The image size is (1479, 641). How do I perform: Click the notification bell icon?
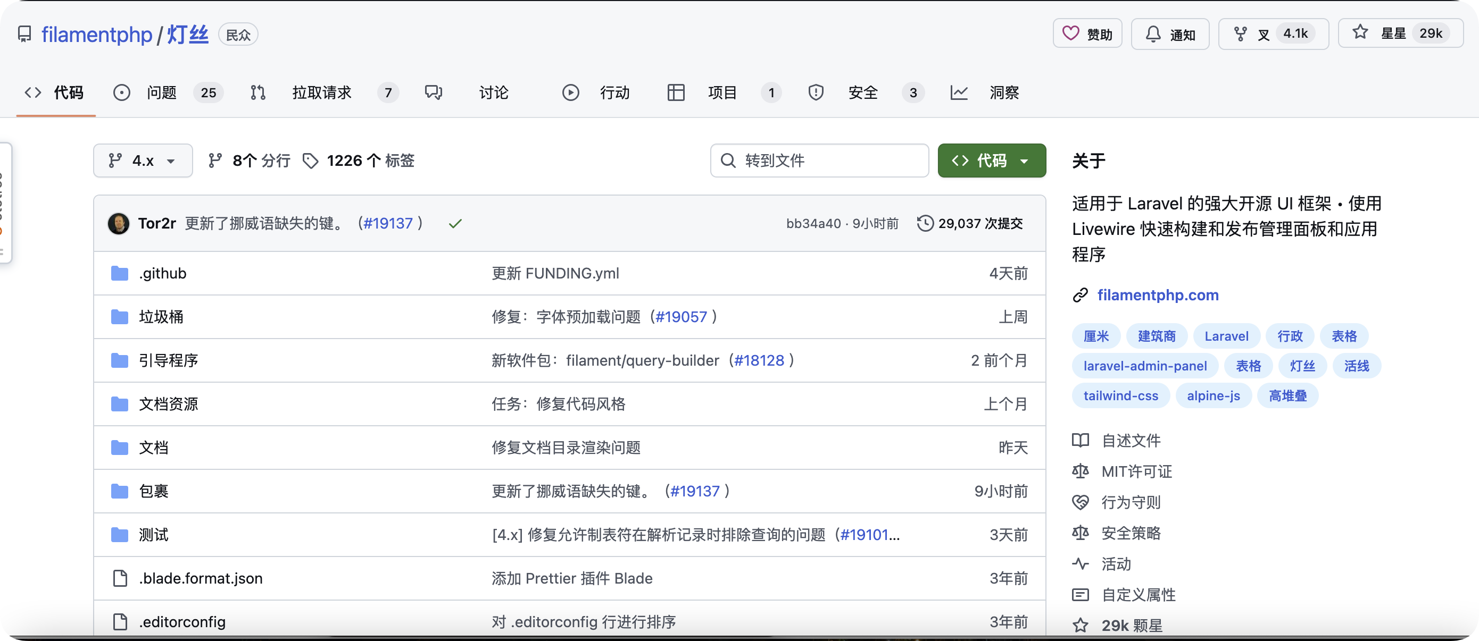point(1153,35)
